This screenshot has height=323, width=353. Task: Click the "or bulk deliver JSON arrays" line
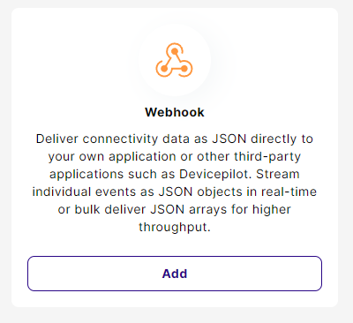pyautogui.click(x=175, y=209)
